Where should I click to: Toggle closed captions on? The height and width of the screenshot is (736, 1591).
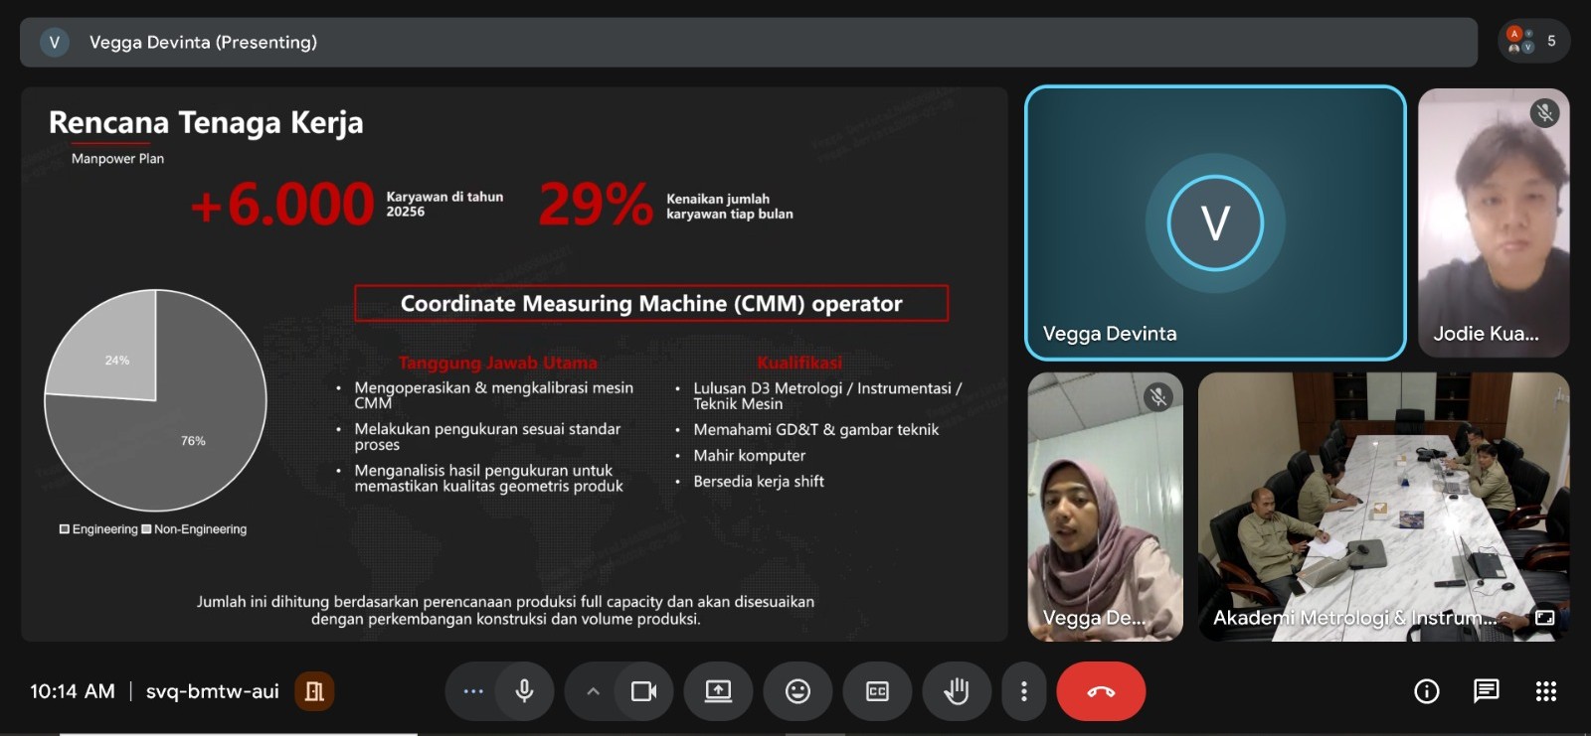click(877, 691)
